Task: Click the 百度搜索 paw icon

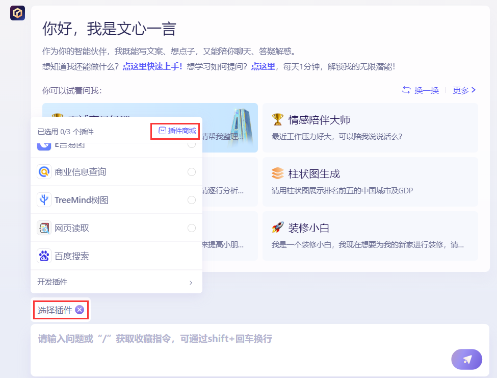Action: (44, 256)
